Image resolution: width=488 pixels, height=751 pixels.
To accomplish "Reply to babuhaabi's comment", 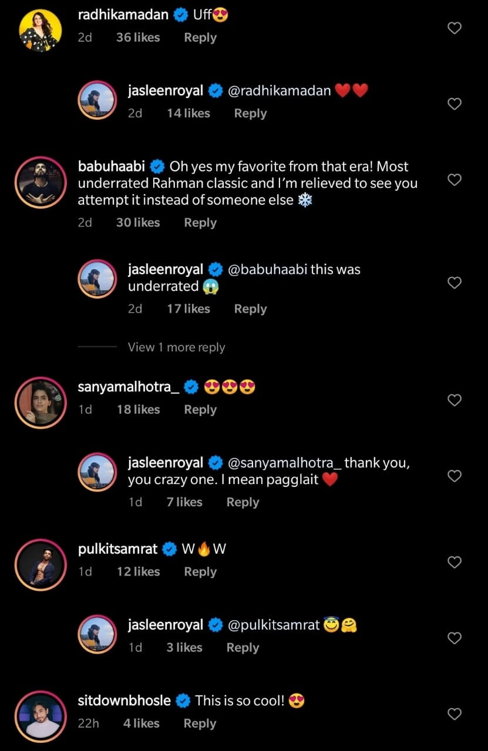I will pyautogui.click(x=200, y=223).
